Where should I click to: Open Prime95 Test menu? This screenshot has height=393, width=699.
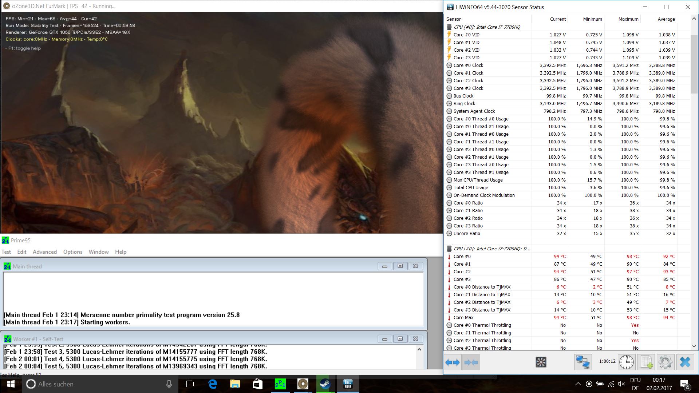[6, 252]
